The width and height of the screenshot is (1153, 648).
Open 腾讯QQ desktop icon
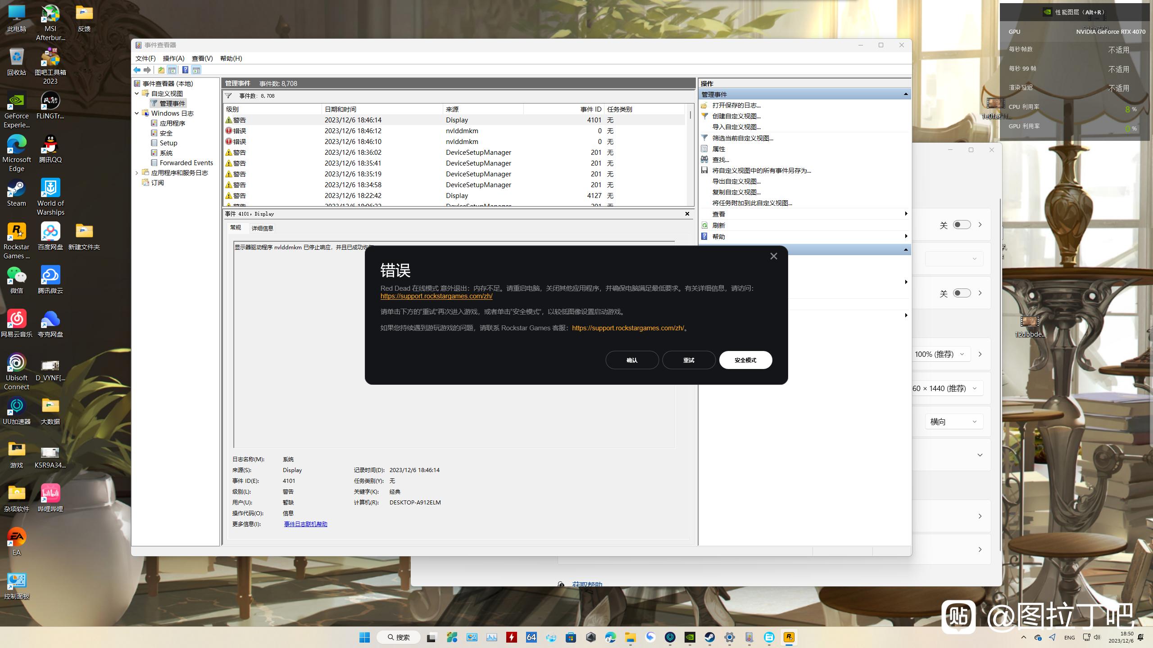click(50, 150)
